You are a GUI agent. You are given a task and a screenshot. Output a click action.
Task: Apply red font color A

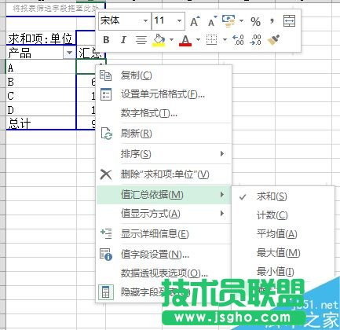[185, 40]
